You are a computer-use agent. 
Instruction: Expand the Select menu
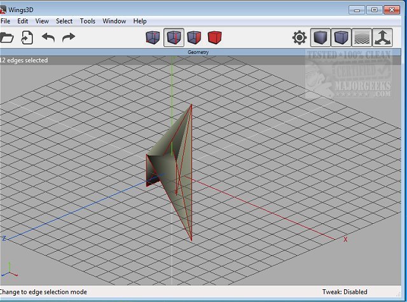[64, 21]
